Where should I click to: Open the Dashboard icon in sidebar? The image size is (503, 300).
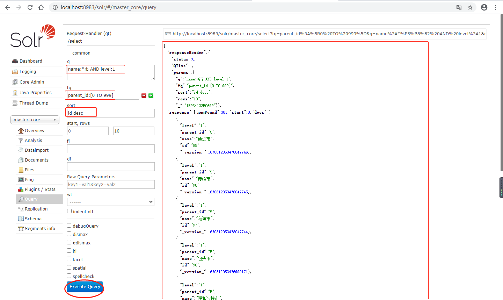click(15, 61)
